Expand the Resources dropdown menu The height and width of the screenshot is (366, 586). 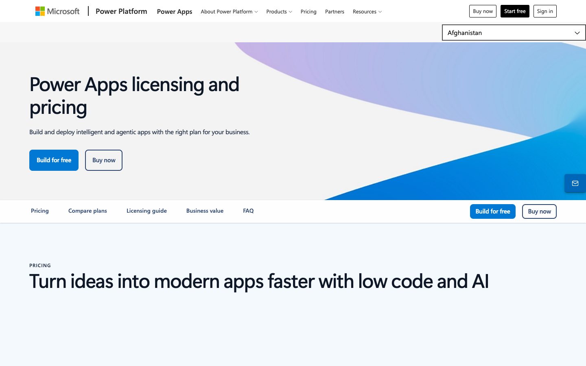367,11
